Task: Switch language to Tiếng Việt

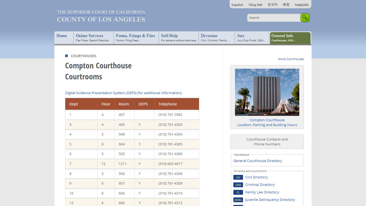Action: [x=255, y=5]
